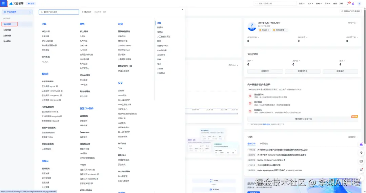Jump to 人工智能与算法 category
Image resolution: width=366 pixels, height=193 pixels.
(x=164, y=37)
